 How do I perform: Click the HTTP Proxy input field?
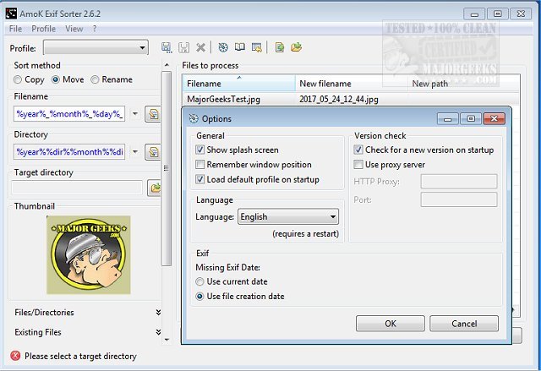click(x=459, y=182)
